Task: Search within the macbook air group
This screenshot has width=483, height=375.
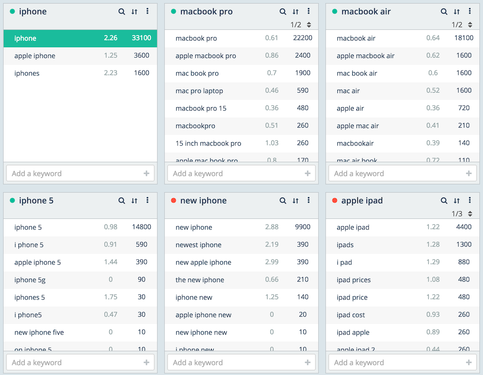Action: point(444,12)
